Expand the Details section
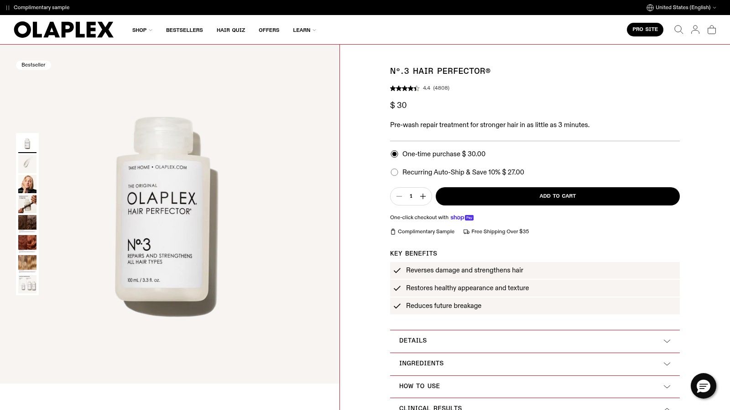The image size is (730, 410). [535, 341]
